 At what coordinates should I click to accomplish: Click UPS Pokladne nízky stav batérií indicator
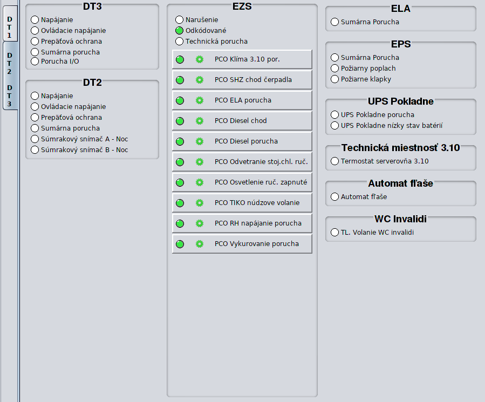(335, 126)
